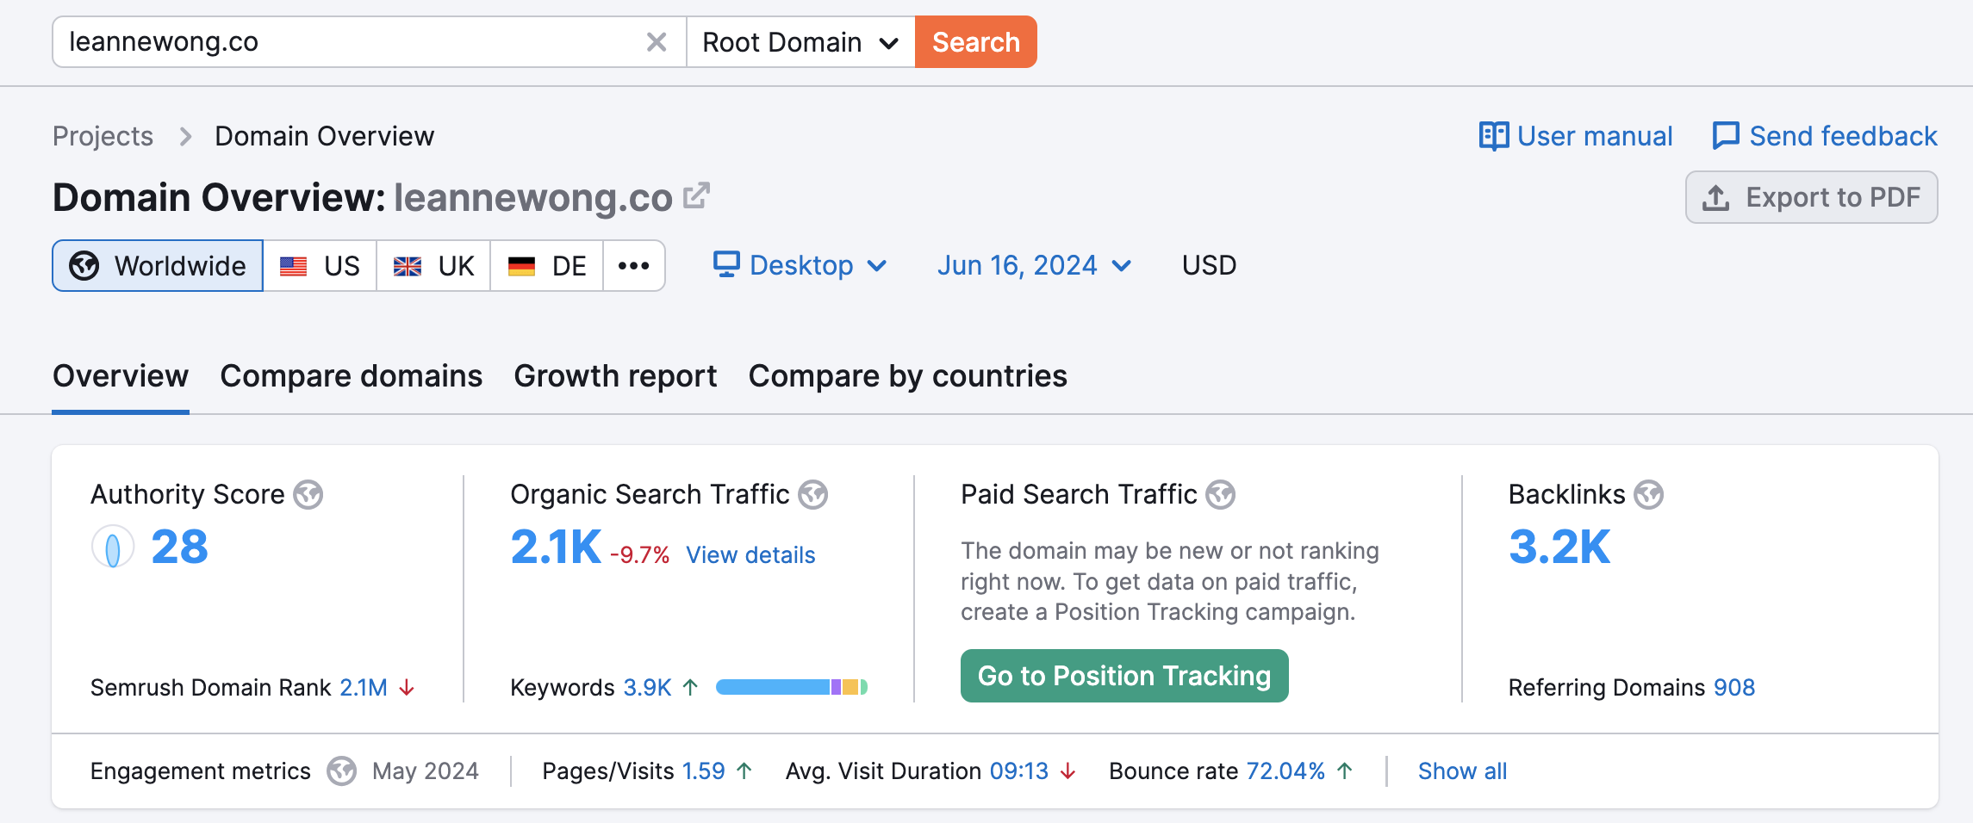Viewport: 1973px width, 823px height.
Task: Open leannewong.co external link icon
Action: pyautogui.click(x=696, y=195)
